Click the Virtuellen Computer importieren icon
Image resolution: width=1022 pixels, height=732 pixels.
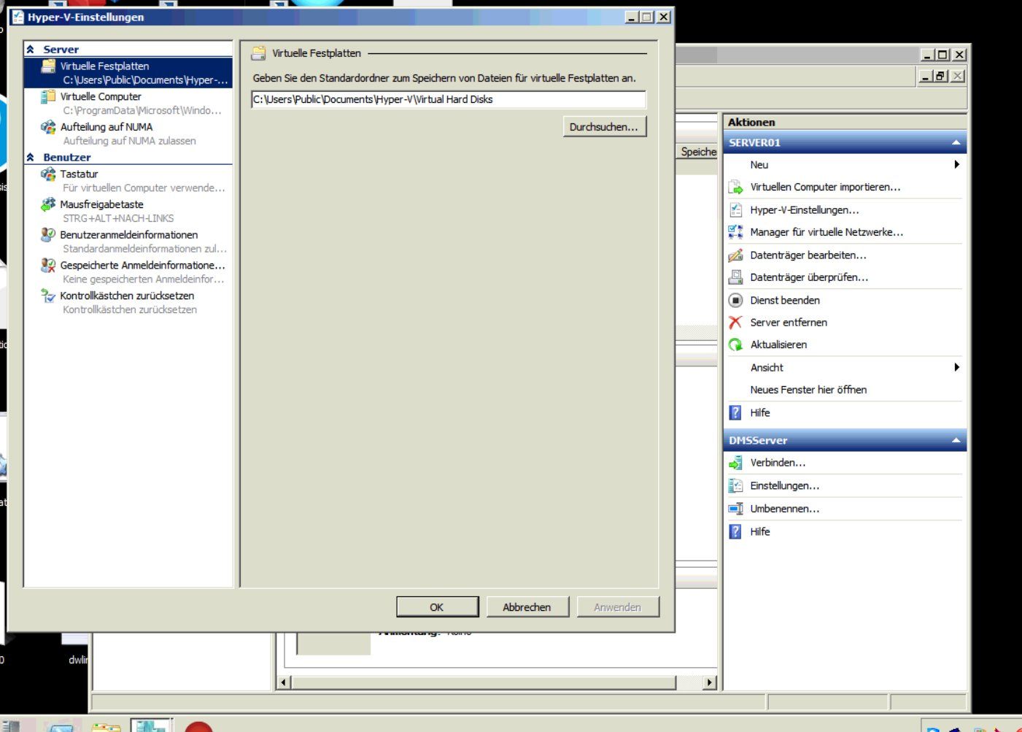point(735,188)
